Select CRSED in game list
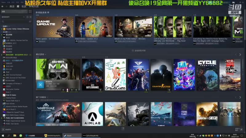Viewport: 246px width, 138px height. click(x=8, y=86)
